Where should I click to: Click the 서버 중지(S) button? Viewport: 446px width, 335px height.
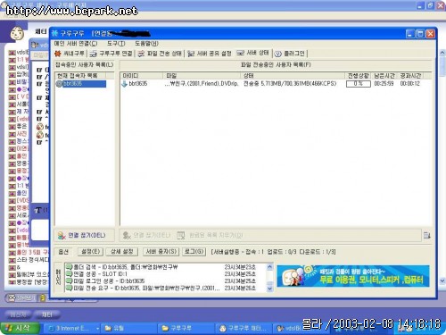(161, 252)
